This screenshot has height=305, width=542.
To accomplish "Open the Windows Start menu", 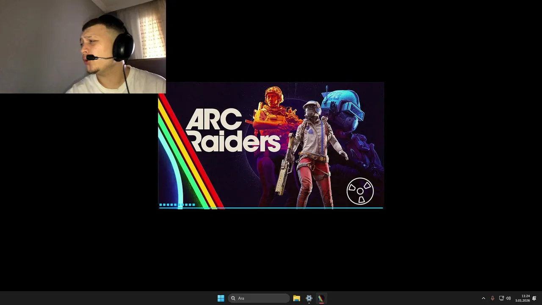I will coord(221,298).
